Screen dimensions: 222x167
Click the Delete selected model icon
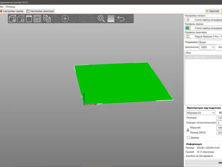(21, 18)
